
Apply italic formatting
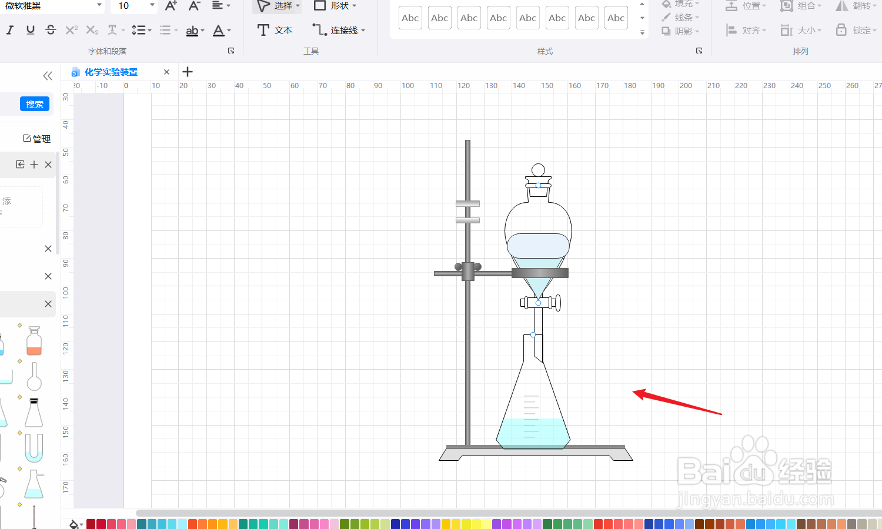click(x=10, y=30)
